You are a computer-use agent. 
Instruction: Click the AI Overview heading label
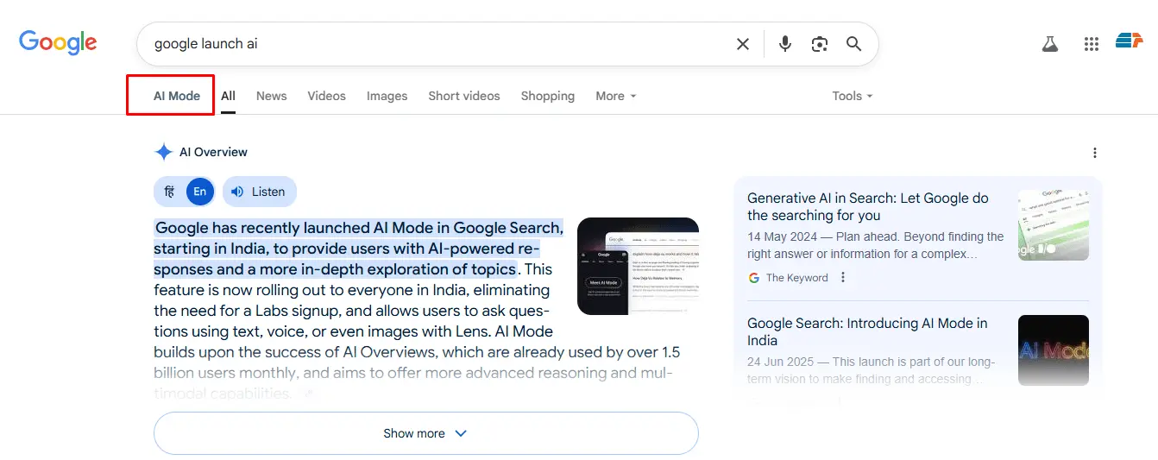213,152
